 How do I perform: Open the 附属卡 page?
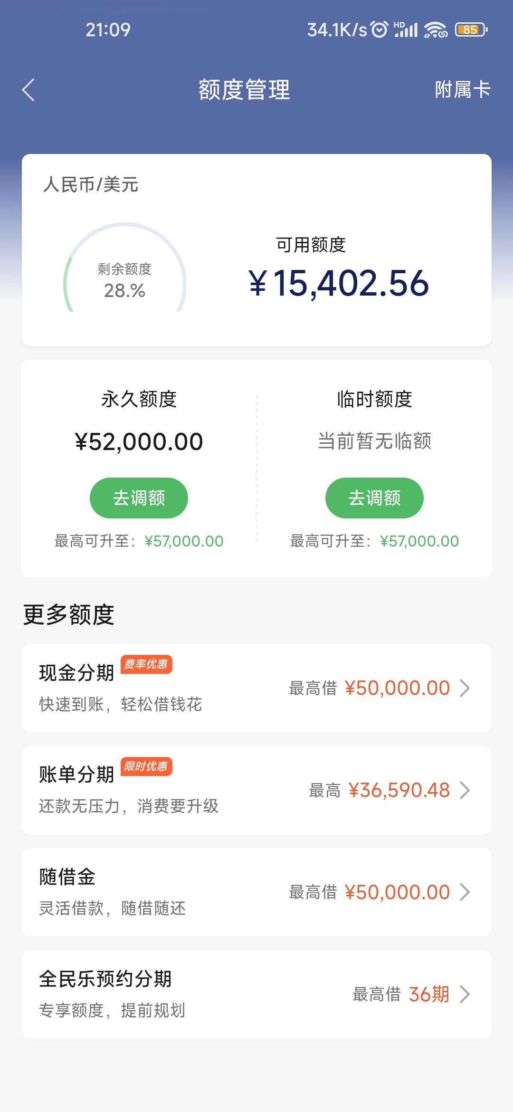[463, 90]
